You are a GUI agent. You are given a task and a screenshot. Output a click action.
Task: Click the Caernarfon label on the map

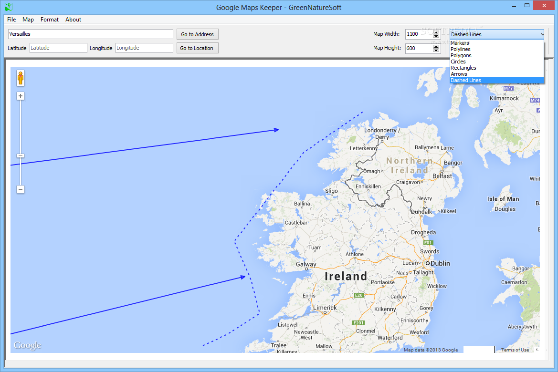coord(514,282)
